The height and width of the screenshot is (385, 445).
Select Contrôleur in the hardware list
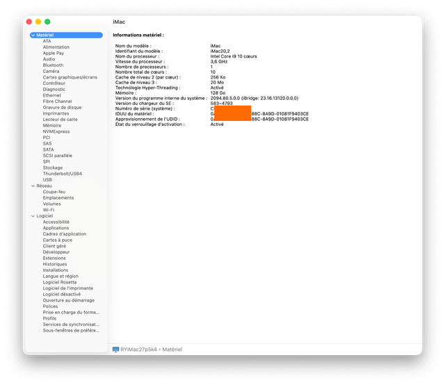[54, 83]
